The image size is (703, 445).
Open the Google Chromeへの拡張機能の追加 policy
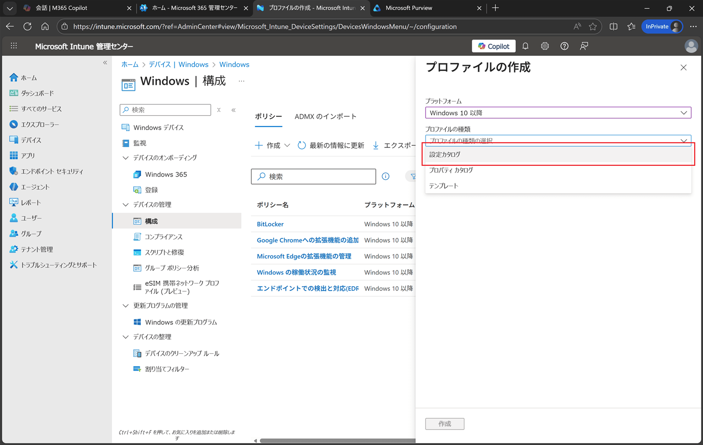coord(307,240)
